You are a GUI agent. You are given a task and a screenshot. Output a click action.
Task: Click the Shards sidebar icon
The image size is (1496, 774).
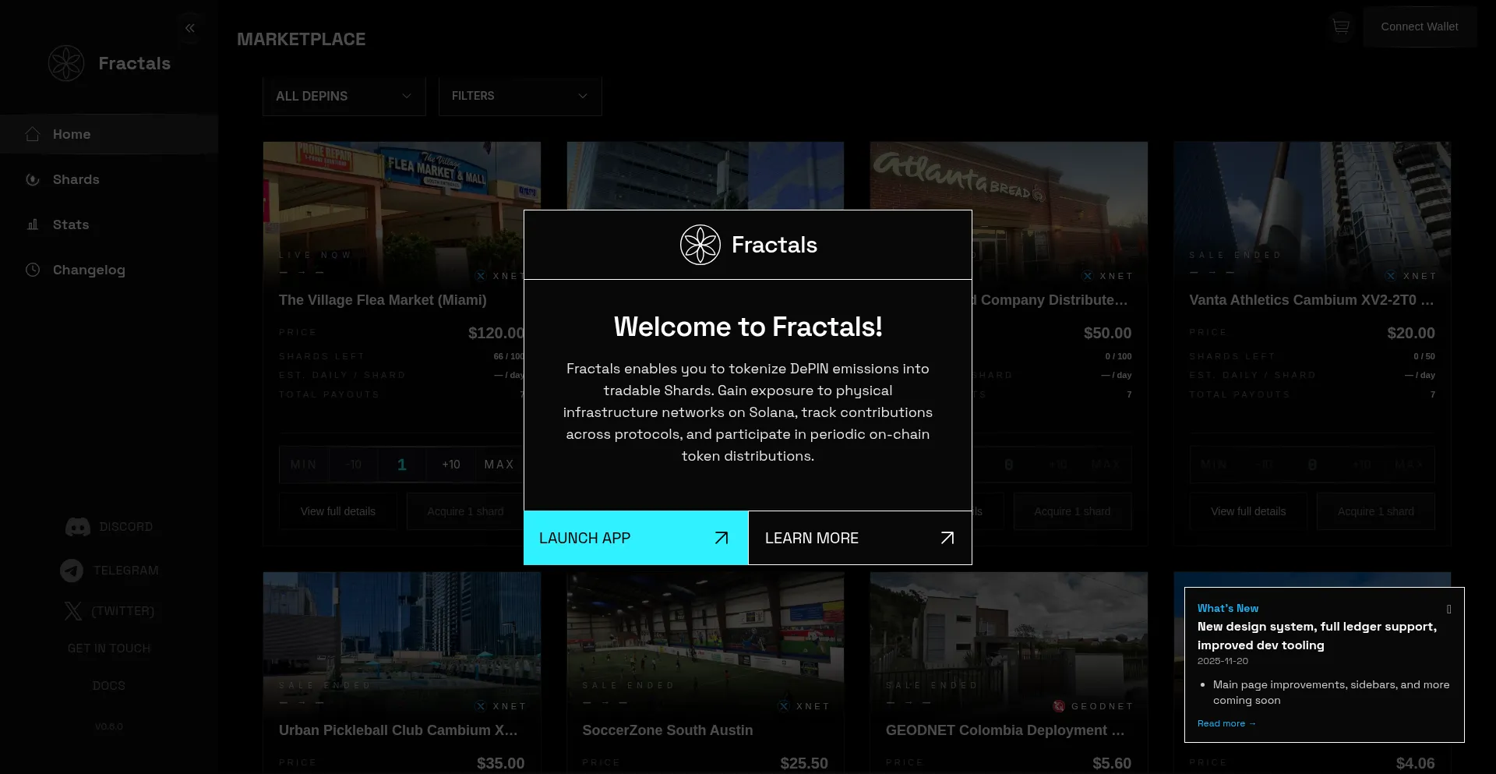tap(33, 179)
